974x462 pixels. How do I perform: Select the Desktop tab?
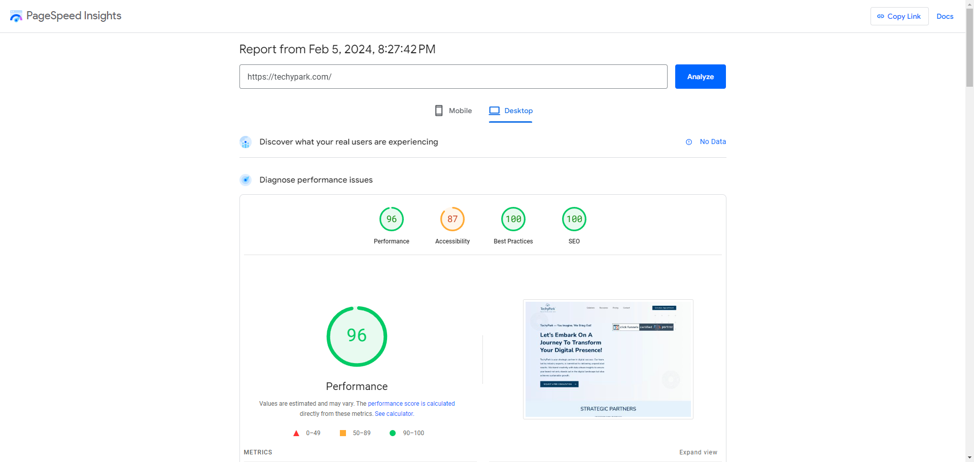[x=511, y=111]
